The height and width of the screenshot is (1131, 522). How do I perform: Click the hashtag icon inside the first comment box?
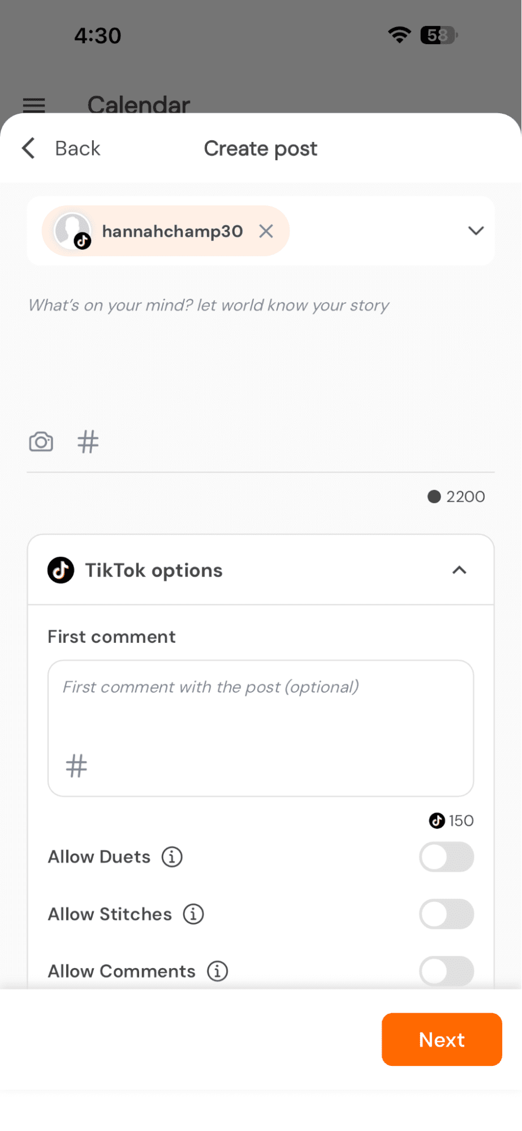[x=76, y=766]
